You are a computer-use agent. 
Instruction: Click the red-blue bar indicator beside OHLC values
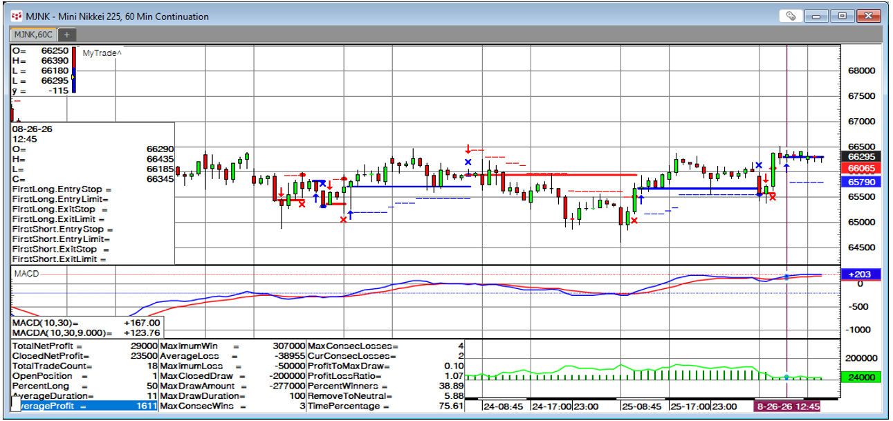[74, 69]
